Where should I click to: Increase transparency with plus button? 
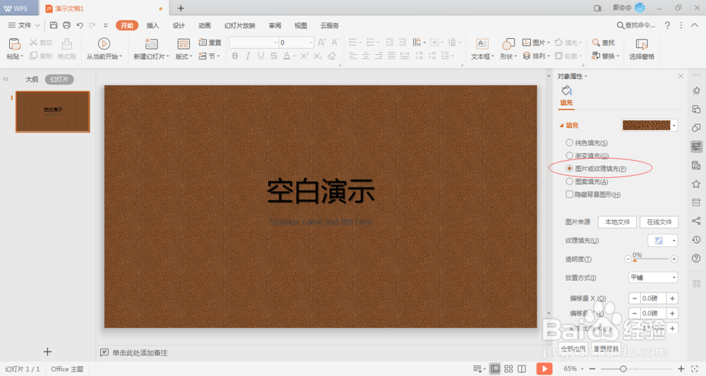674,259
